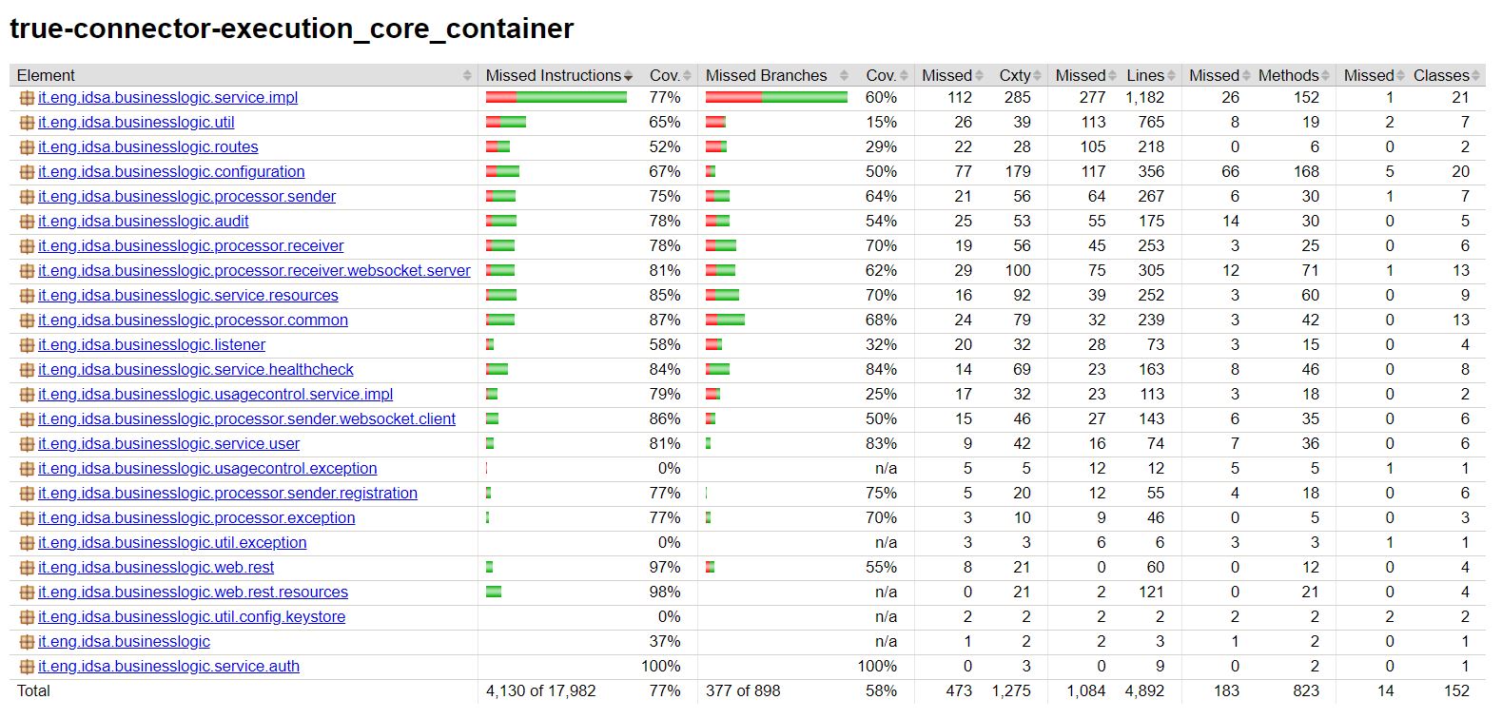Sort table by Element column header

point(46,75)
